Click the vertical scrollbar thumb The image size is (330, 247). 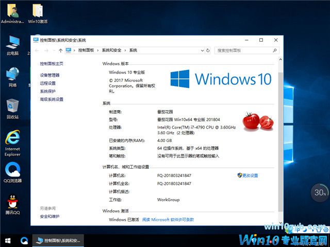tap(280, 142)
